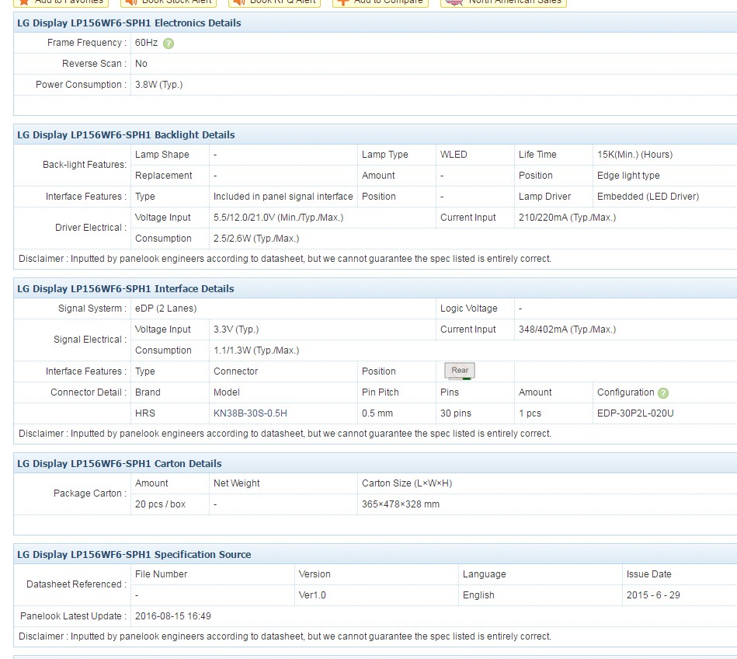Click the Rear connector position icon
This screenshot has width=737, height=659.
point(460,371)
